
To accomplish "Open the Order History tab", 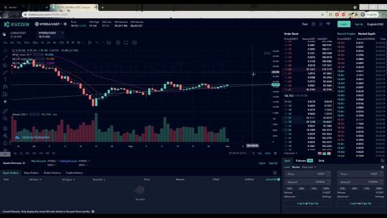I will 52,173.
